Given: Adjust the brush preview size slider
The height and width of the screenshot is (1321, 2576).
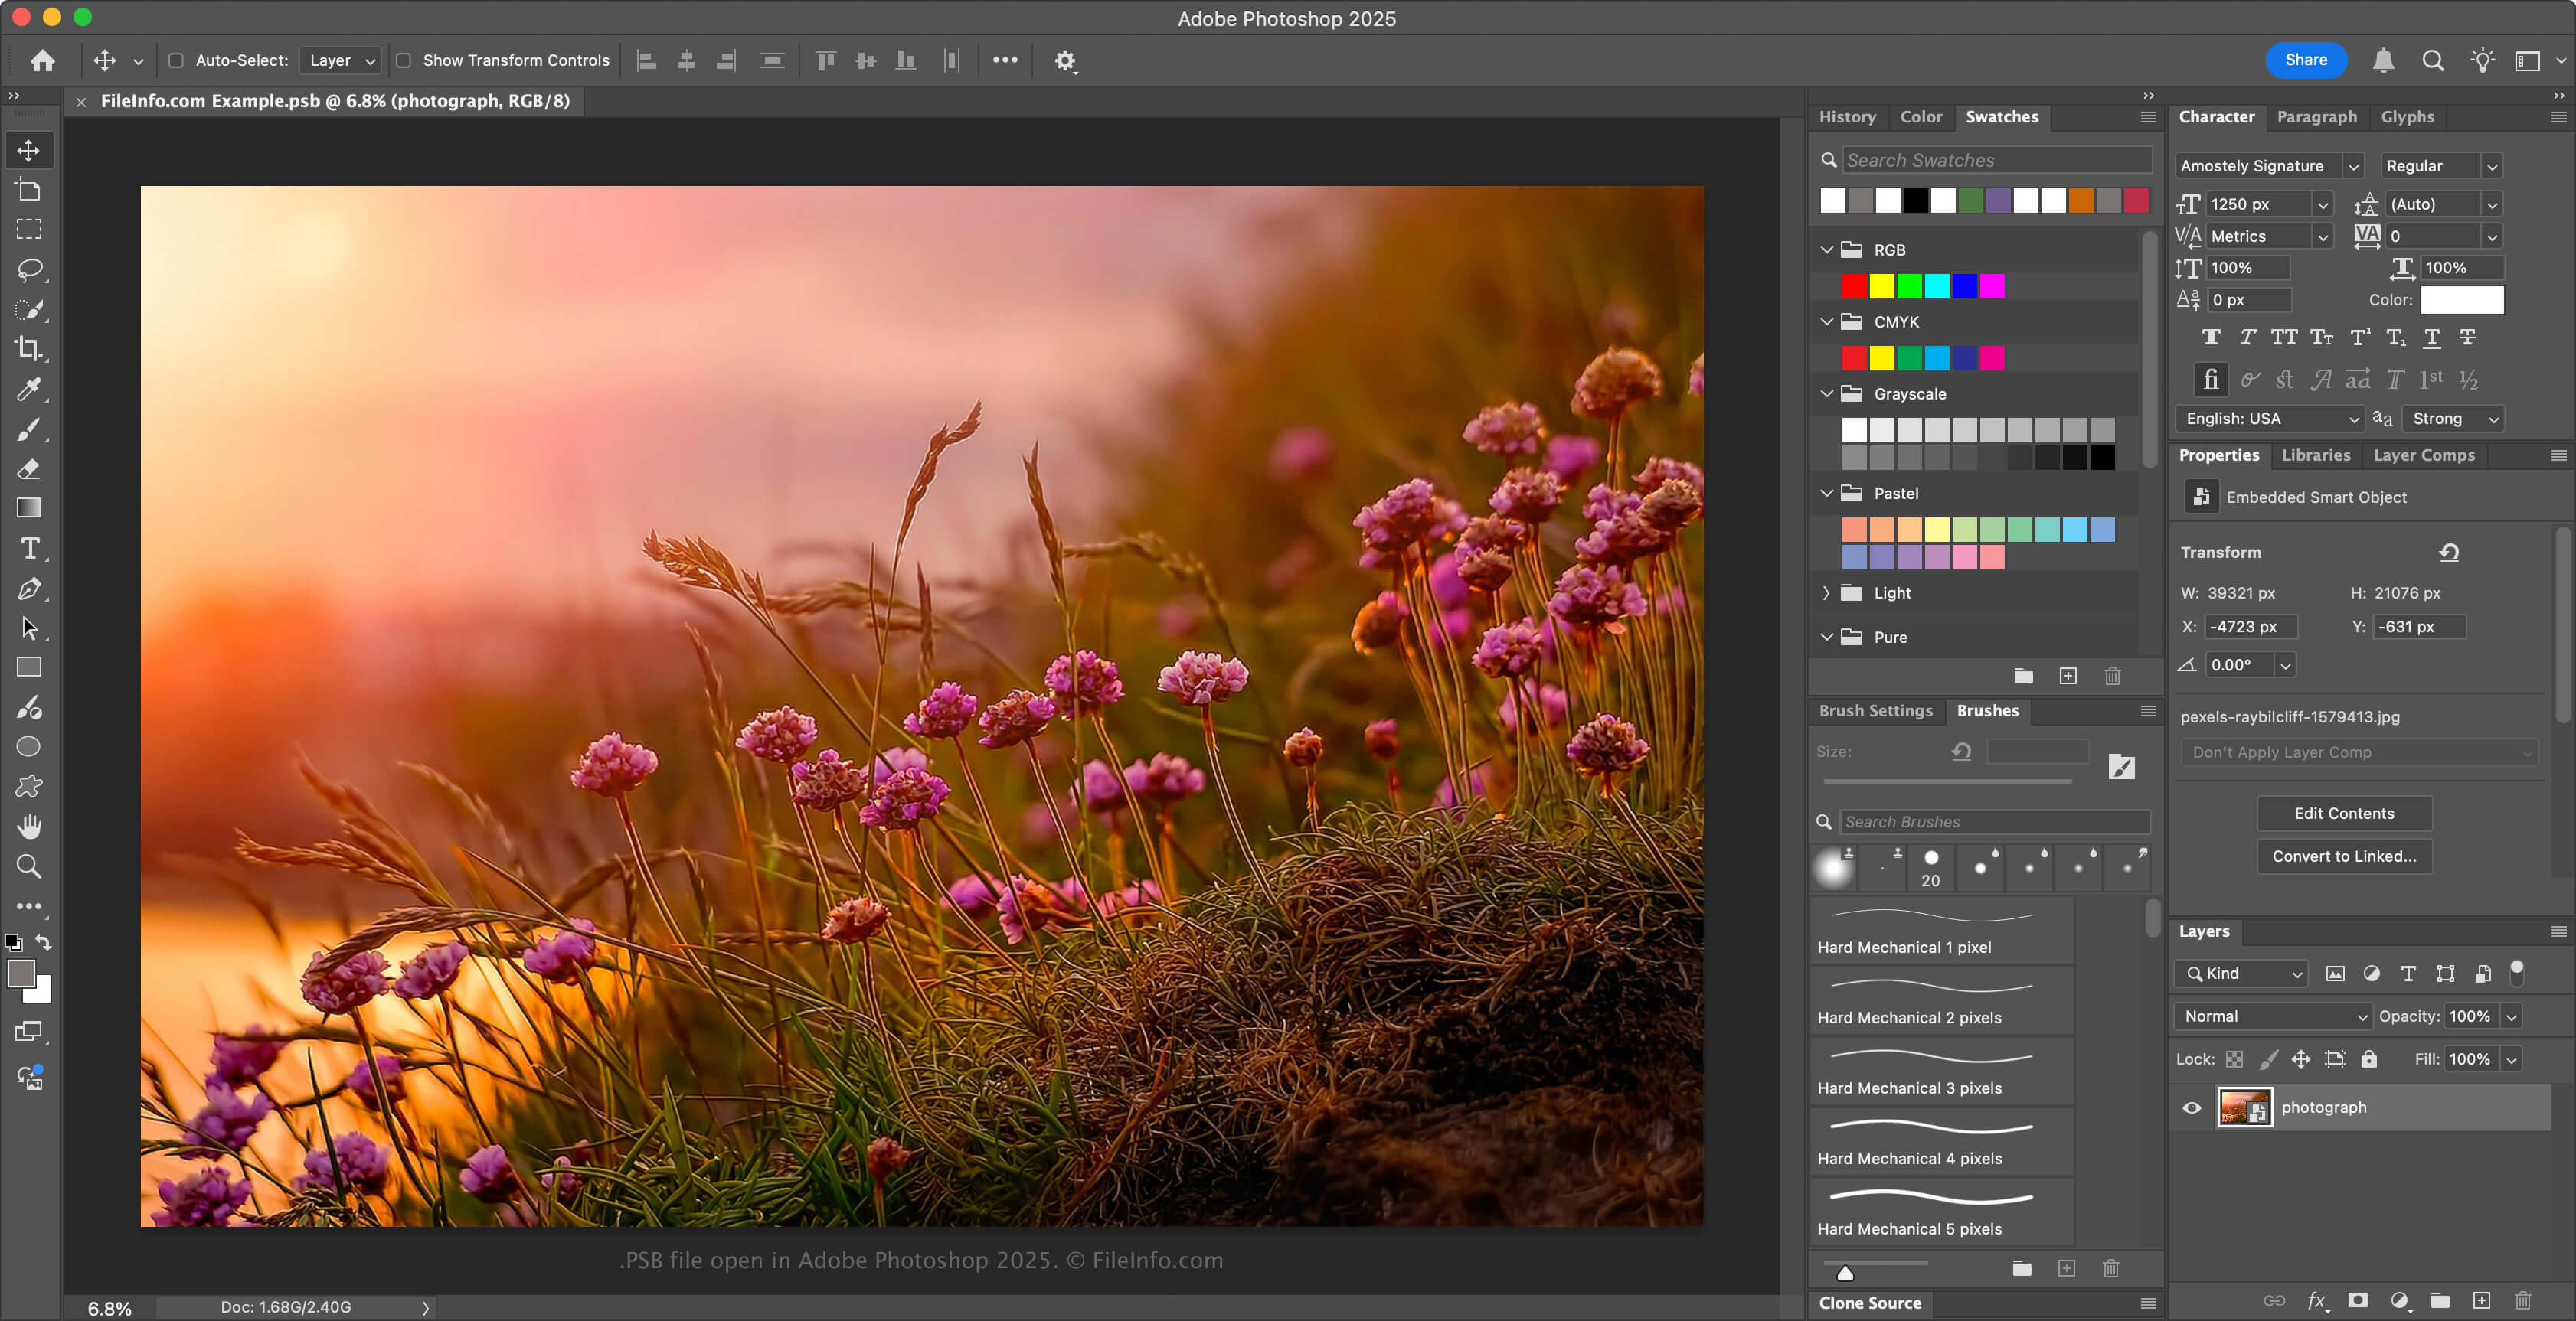Looking at the screenshot, I should tap(1845, 1272).
